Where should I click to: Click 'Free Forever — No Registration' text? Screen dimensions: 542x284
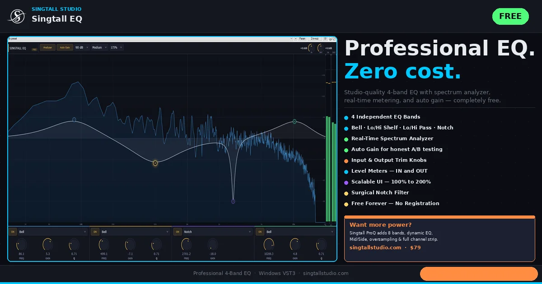(395, 203)
